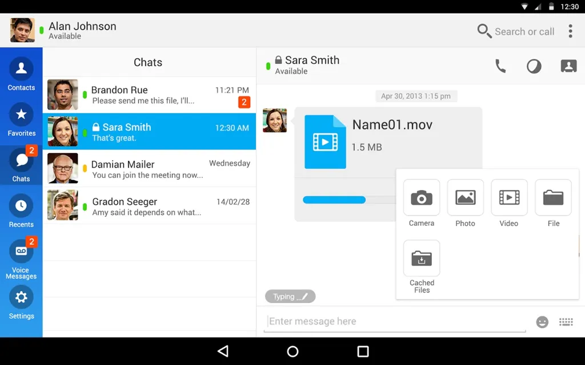The image size is (585, 365).
Task: Open the emoji smiley picker
Action: point(542,322)
